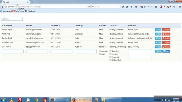
Task: Bookmark this page with the star icon
Action: click(x=123, y=7)
